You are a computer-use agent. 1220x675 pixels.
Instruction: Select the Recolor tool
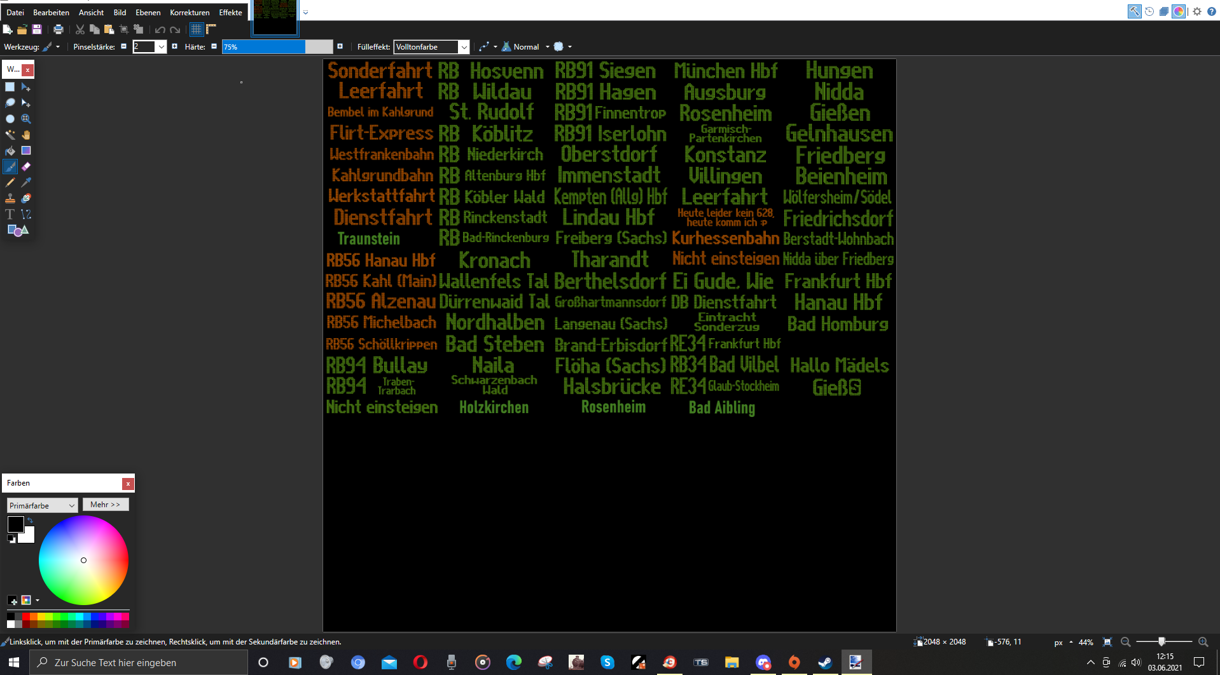click(x=26, y=198)
